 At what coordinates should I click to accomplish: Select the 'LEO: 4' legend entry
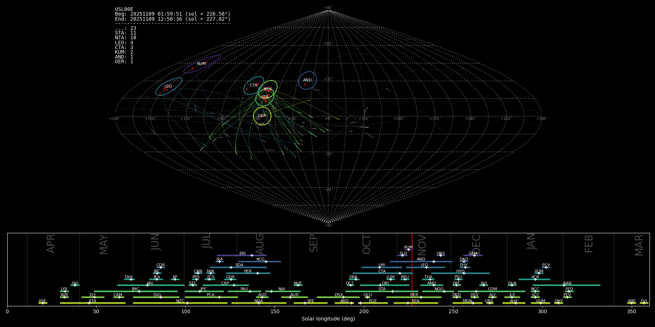(x=124, y=43)
